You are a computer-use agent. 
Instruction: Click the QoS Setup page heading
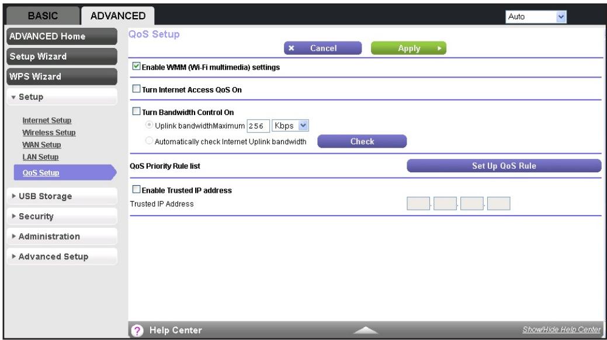[154, 34]
